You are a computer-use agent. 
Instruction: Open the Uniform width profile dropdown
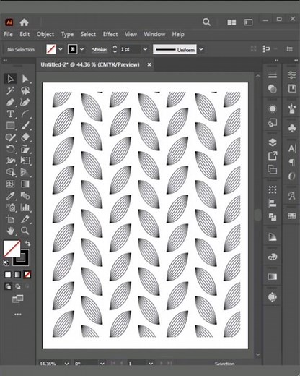(201, 49)
